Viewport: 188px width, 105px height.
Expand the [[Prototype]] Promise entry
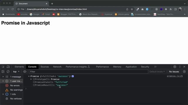[31, 79]
